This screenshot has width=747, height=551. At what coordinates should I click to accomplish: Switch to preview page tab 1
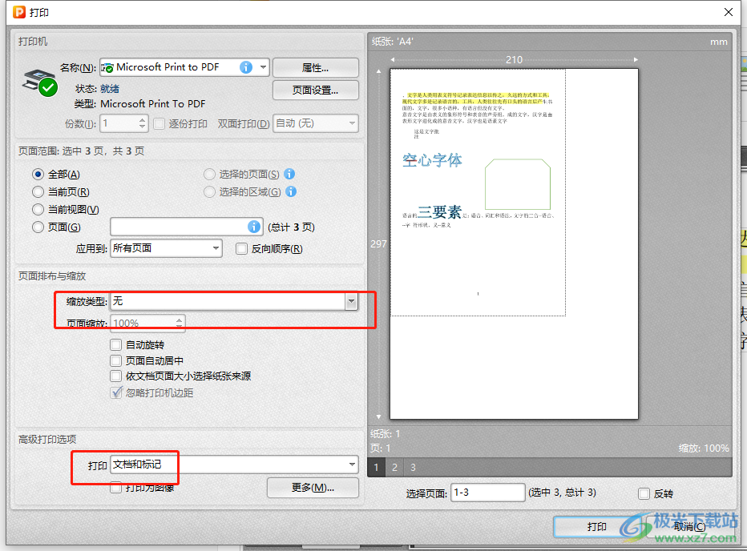tap(377, 467)
